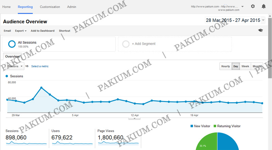This screenshot has width=272, height=150.
Task: Click the graduation cap education icon
Action: [x=260, y=30]
